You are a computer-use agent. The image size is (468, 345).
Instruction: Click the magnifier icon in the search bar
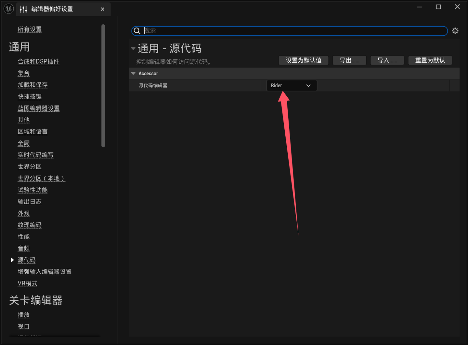click(137, 31)
